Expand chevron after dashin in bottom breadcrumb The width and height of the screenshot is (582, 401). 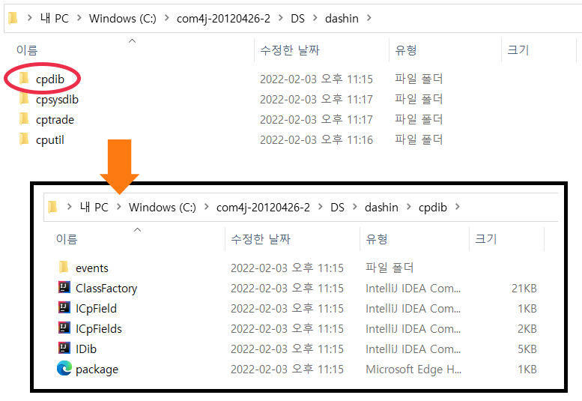click(x=409, y=207)
